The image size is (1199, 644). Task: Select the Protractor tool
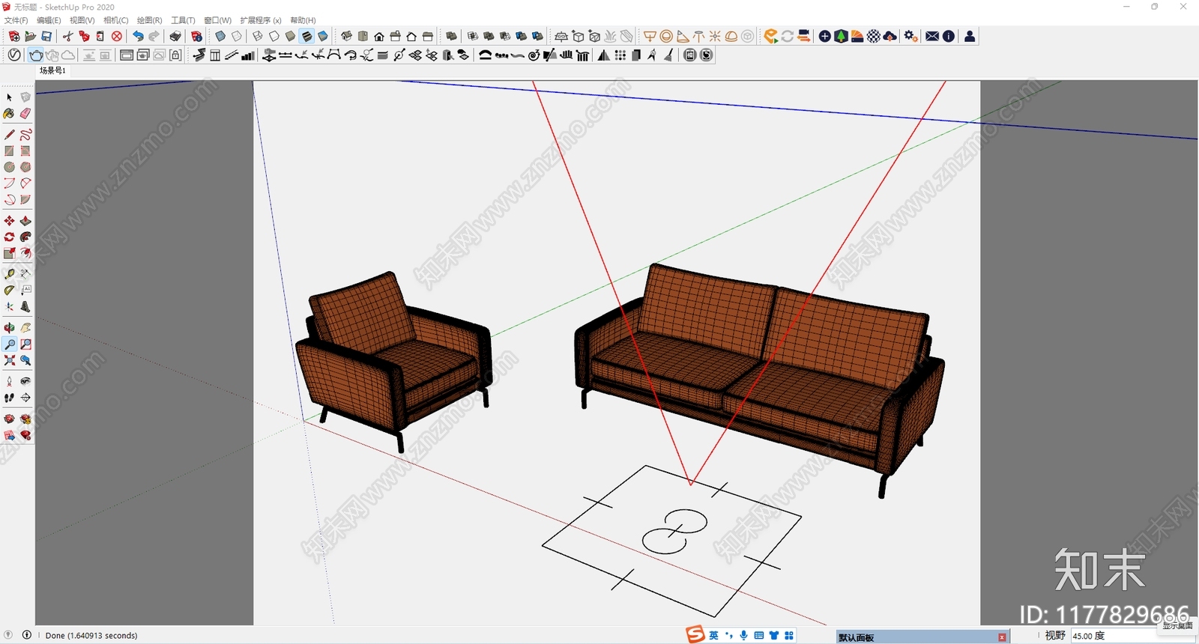coord(9,290)
